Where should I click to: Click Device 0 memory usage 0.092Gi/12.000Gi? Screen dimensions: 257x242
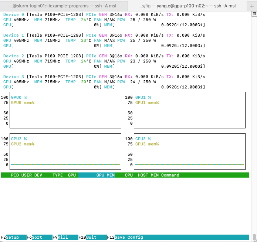(x=182, y=25)
